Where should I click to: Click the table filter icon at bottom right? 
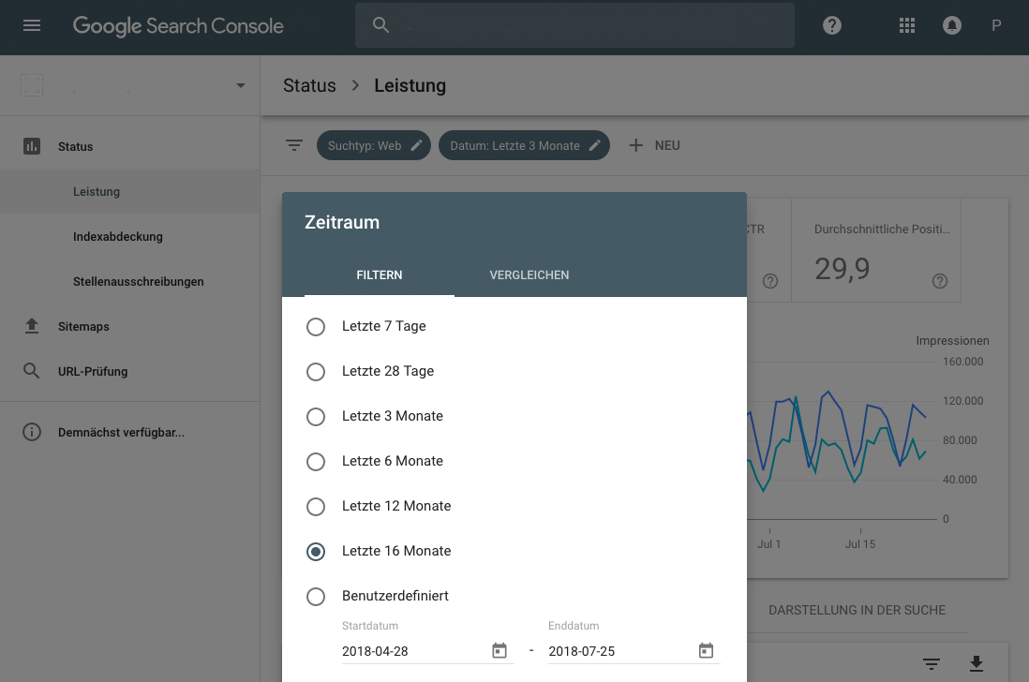pos(932,664)
